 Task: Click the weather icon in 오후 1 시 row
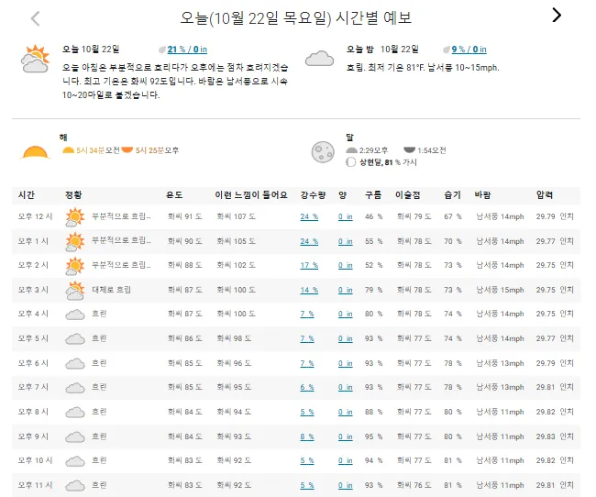pos(75,242)
